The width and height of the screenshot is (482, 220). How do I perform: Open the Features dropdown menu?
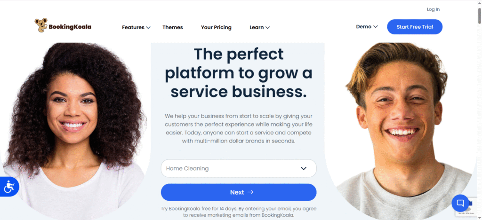(x=136, y=27)
